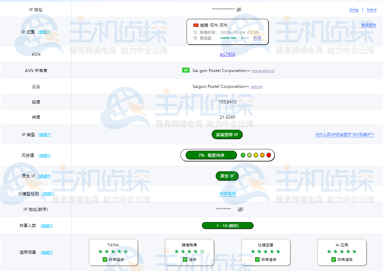Click the confidence level progress bar
Viewport: 383px width, 271px height.
[235, 38]
